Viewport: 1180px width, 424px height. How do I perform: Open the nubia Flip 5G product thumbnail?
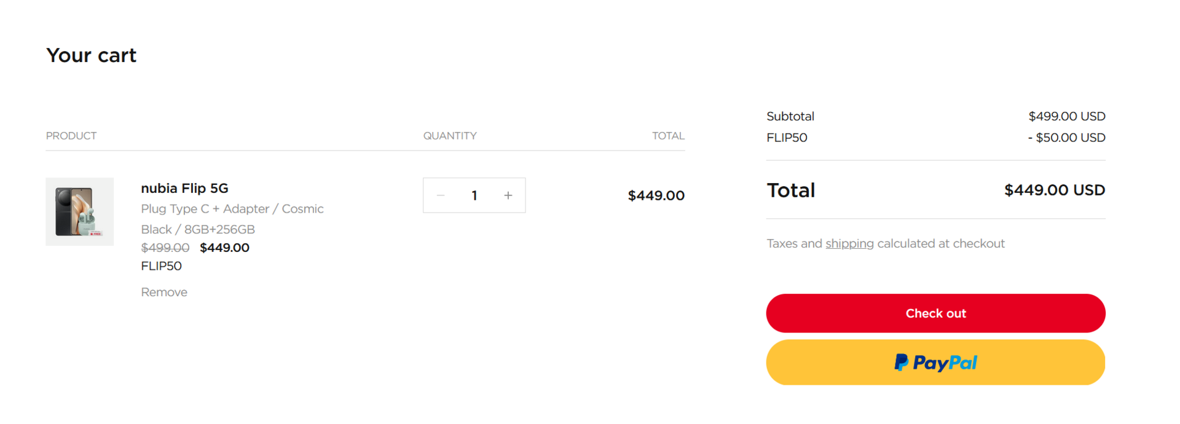(x=80, y=212)
